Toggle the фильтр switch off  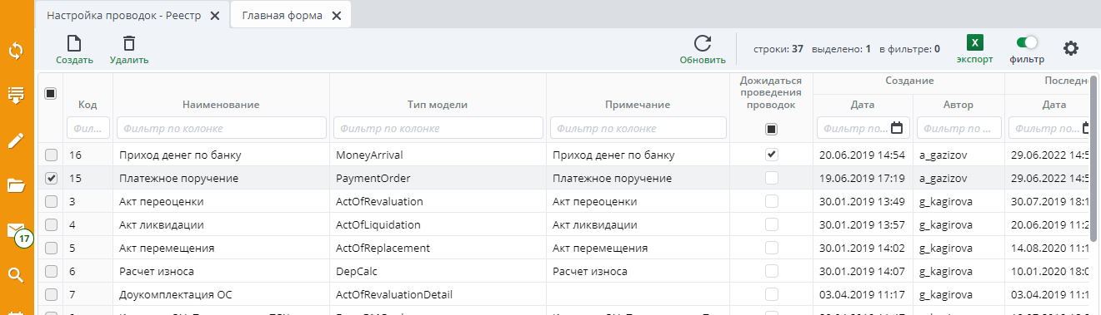click(x=1027, y=42)
